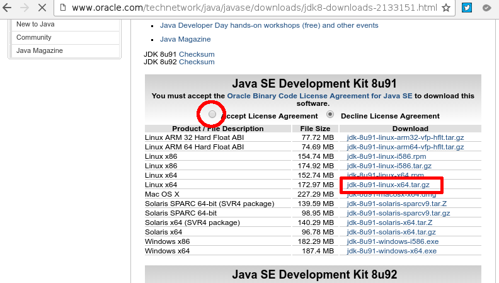Select Decline License Agreement radio button
Image resolution: width=499 pixels, height=283 pixels.
click(330, 114)
